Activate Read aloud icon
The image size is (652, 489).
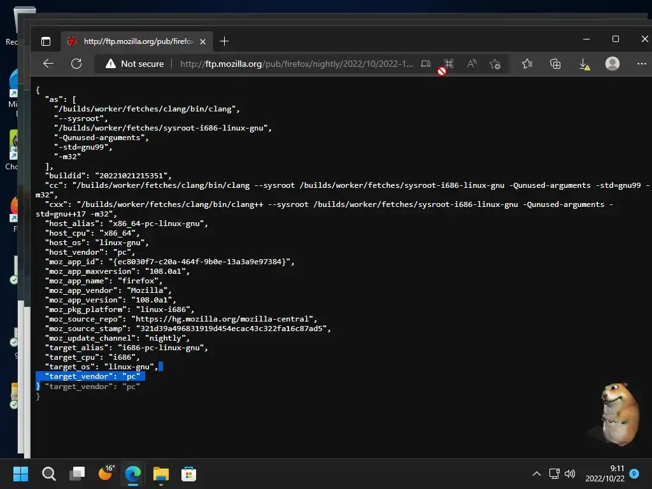pos(472,64)
